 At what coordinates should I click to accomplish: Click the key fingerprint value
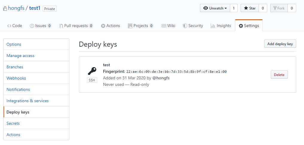click(176, 72)
